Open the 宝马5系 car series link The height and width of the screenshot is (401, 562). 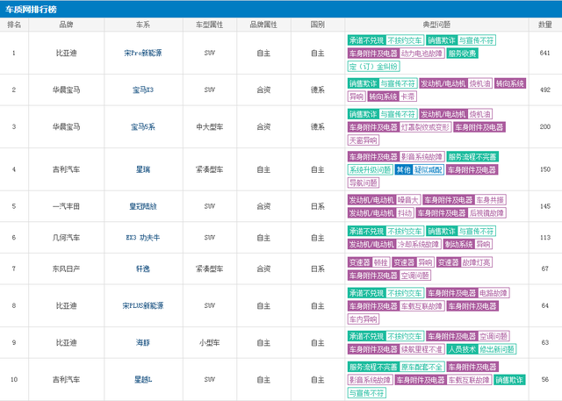[x=143, y=126]
